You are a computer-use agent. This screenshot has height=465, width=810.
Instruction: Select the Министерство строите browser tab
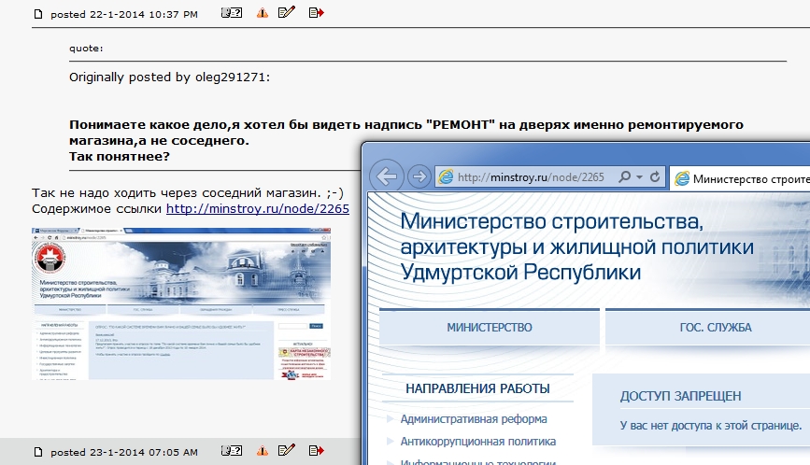[740, 178]
